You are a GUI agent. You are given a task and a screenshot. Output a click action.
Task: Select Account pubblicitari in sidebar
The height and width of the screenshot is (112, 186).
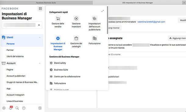click(16, 76)
